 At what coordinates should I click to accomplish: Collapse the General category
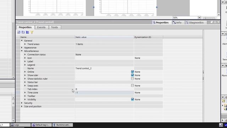pos(22,41)
